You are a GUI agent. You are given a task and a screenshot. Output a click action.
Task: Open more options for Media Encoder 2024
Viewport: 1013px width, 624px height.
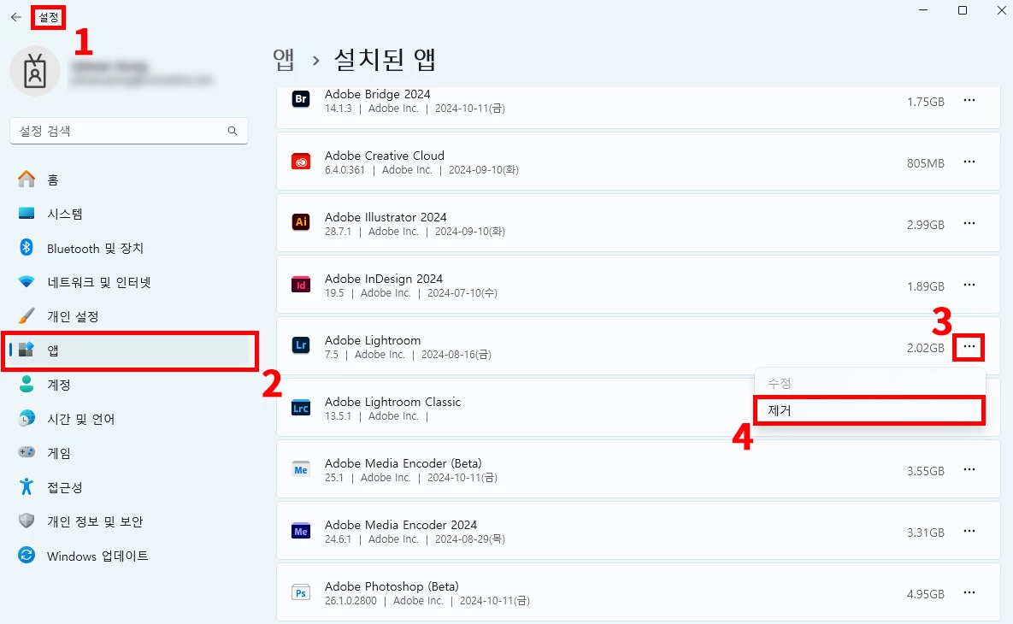click(969, 531)
